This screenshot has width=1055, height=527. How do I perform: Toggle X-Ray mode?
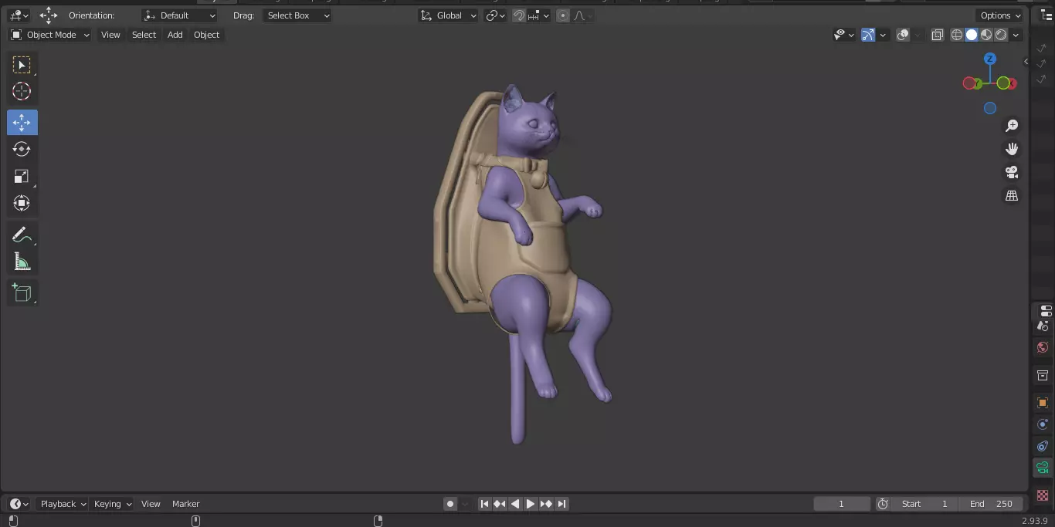(x=937, y=35)
